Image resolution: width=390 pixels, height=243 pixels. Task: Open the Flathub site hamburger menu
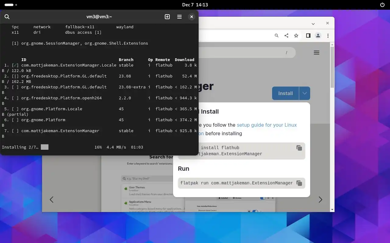click(x=317, y=53)
